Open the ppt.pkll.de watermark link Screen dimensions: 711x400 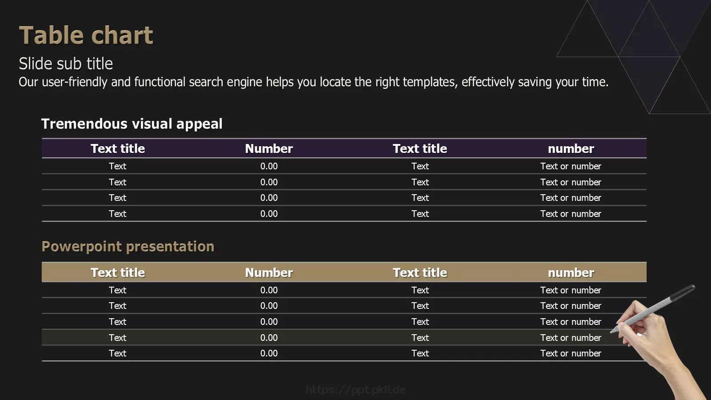[355, 390]
